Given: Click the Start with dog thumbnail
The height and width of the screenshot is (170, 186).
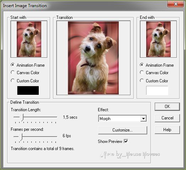Looking at the screenshot, I should point(29,39).
